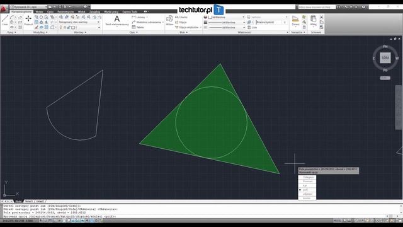
Task: Click the Edycja block editor button
Action: pyautogui.click(x=181, y=22)
